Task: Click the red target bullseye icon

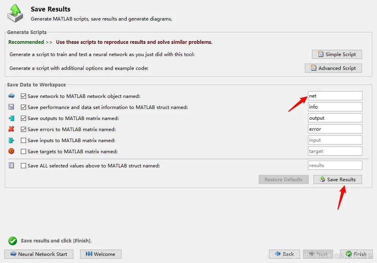Action: coord(11,151)
